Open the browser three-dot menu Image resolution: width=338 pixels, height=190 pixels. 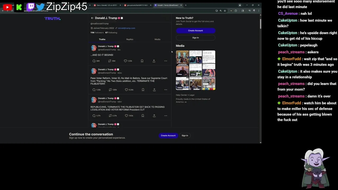[259, 11]
